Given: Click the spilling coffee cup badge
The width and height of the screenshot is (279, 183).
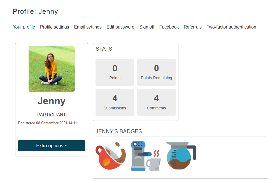Looking at the screenshot, I should pos(111,156).
